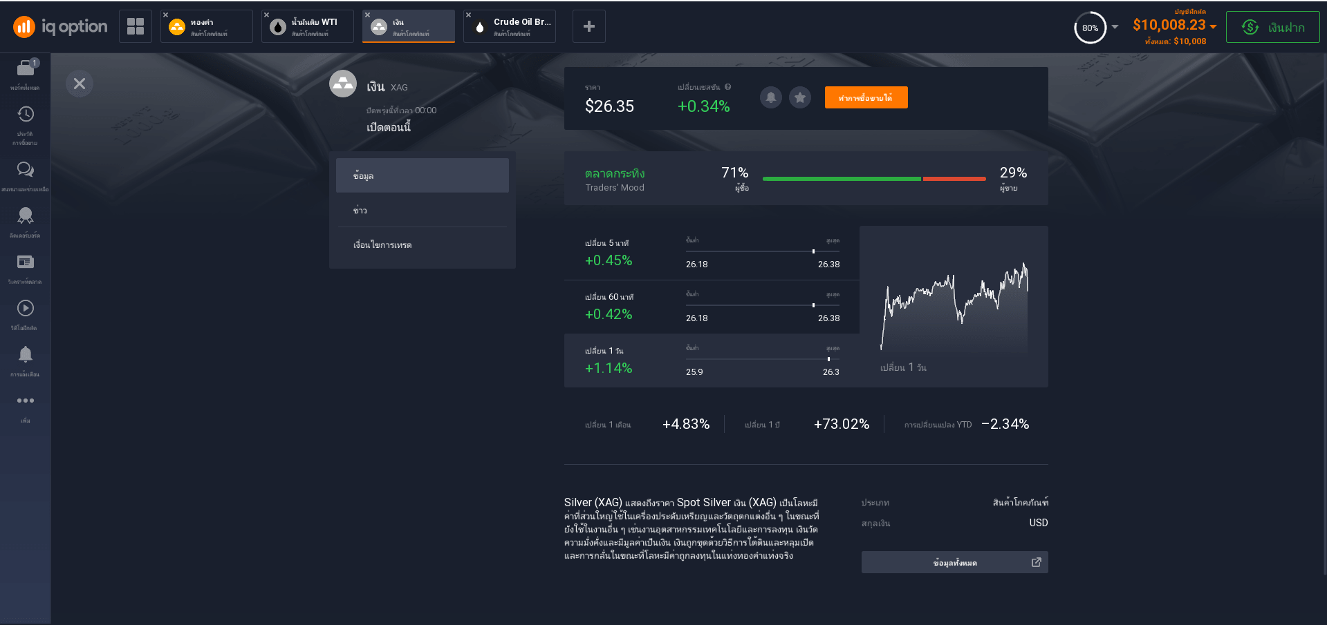Click the green เงินฝาก deposit button

[1272, 27]
